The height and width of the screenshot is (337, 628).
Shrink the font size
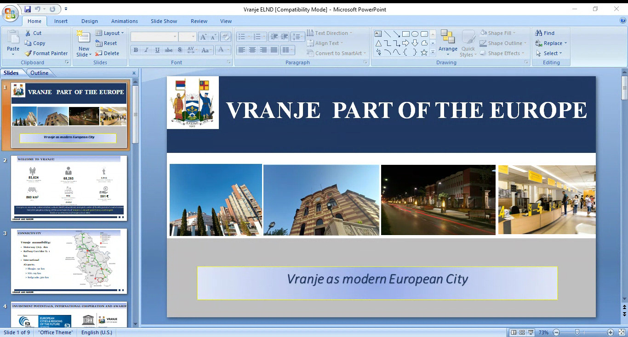pos(213,37)
